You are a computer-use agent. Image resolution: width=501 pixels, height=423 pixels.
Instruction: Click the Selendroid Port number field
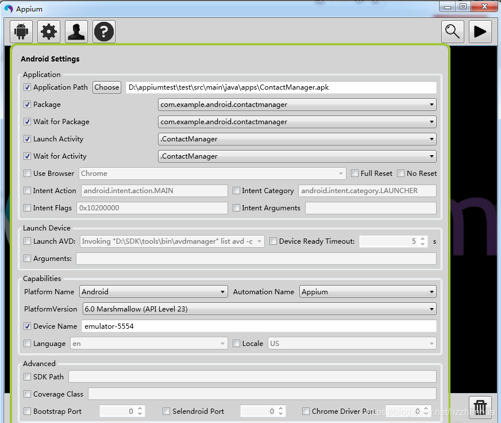(263, 411)
